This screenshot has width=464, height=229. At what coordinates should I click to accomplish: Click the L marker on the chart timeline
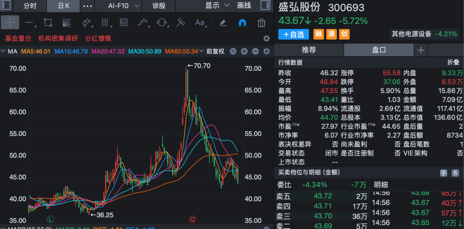[x=51, y=219]
